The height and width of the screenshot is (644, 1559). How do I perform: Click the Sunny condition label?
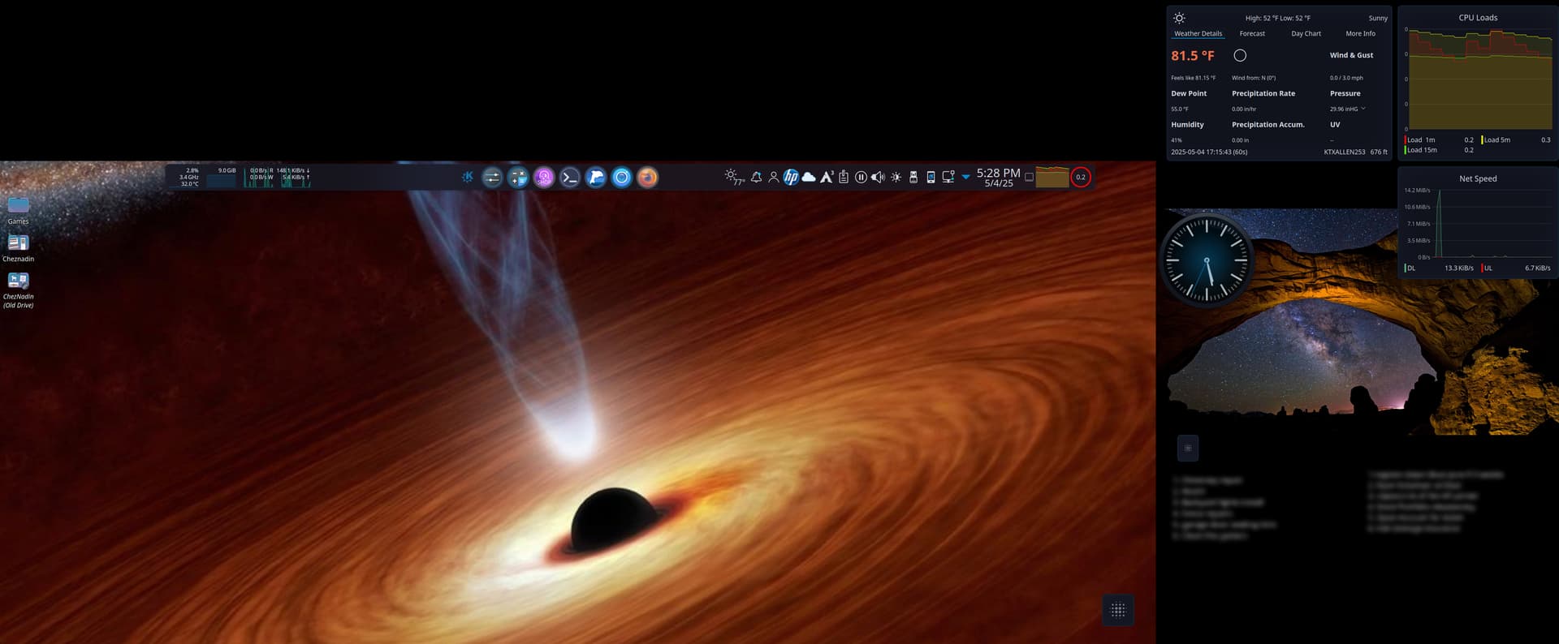(x=1378, y=18)
